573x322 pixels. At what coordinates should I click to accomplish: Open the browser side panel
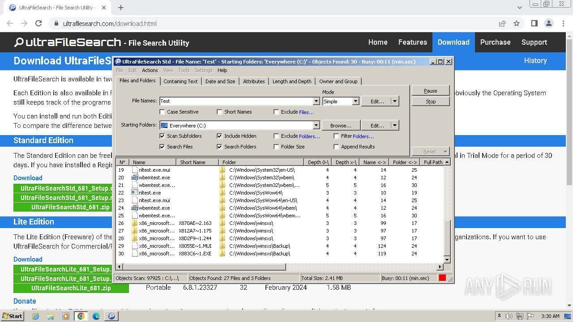[x=535, y=23]
